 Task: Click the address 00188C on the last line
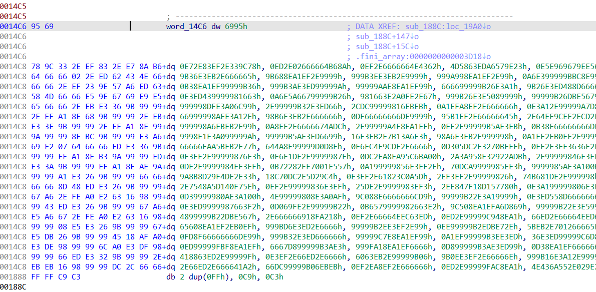coord(14,286)
